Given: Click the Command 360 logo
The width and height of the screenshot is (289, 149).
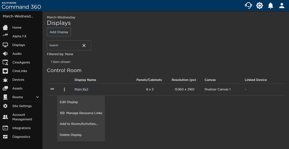Looking at the screenshot, I should pos(21,5).
